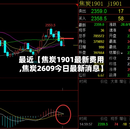
Task: Click the 卖出 volume 17
Action: pyautogui.click(x=121, y=11)
